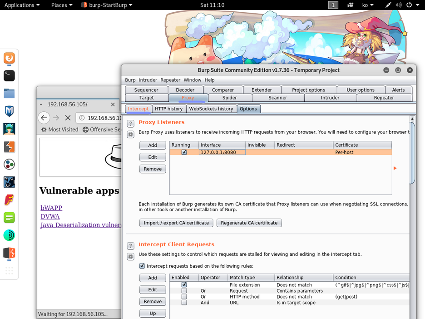Click the running Burp dock icon at bottom
Image resolution: width=425 pixels, height=319 pixels.
click(x=9, y=253)
